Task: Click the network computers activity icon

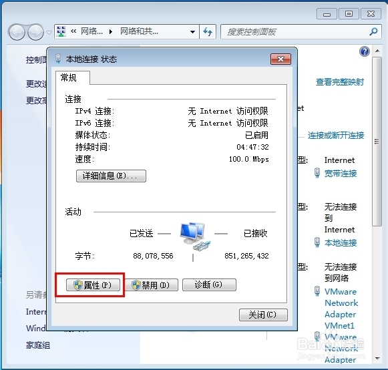Action: 195,236
